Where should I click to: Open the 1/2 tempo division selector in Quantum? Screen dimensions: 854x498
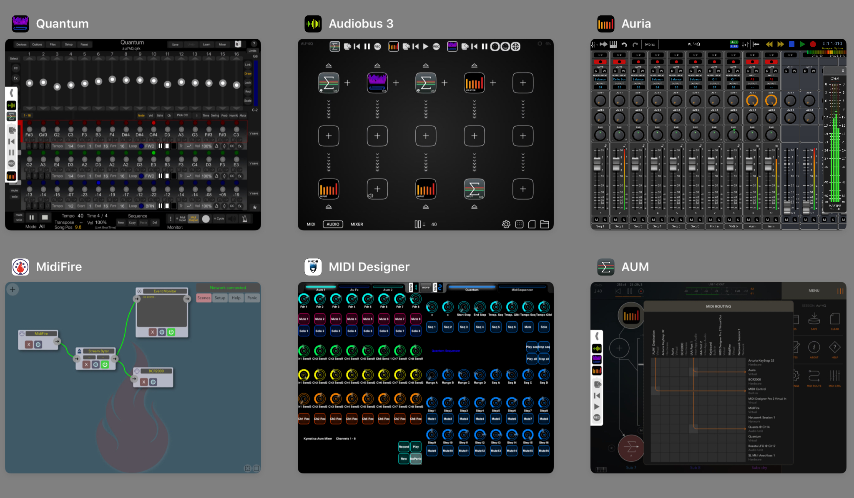coord(71,206)
